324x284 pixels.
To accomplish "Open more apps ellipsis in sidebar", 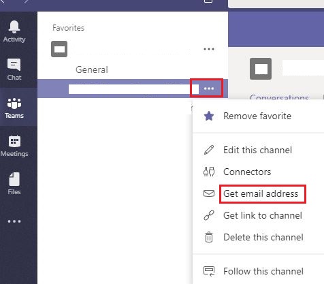I will (x=14, y=221).
